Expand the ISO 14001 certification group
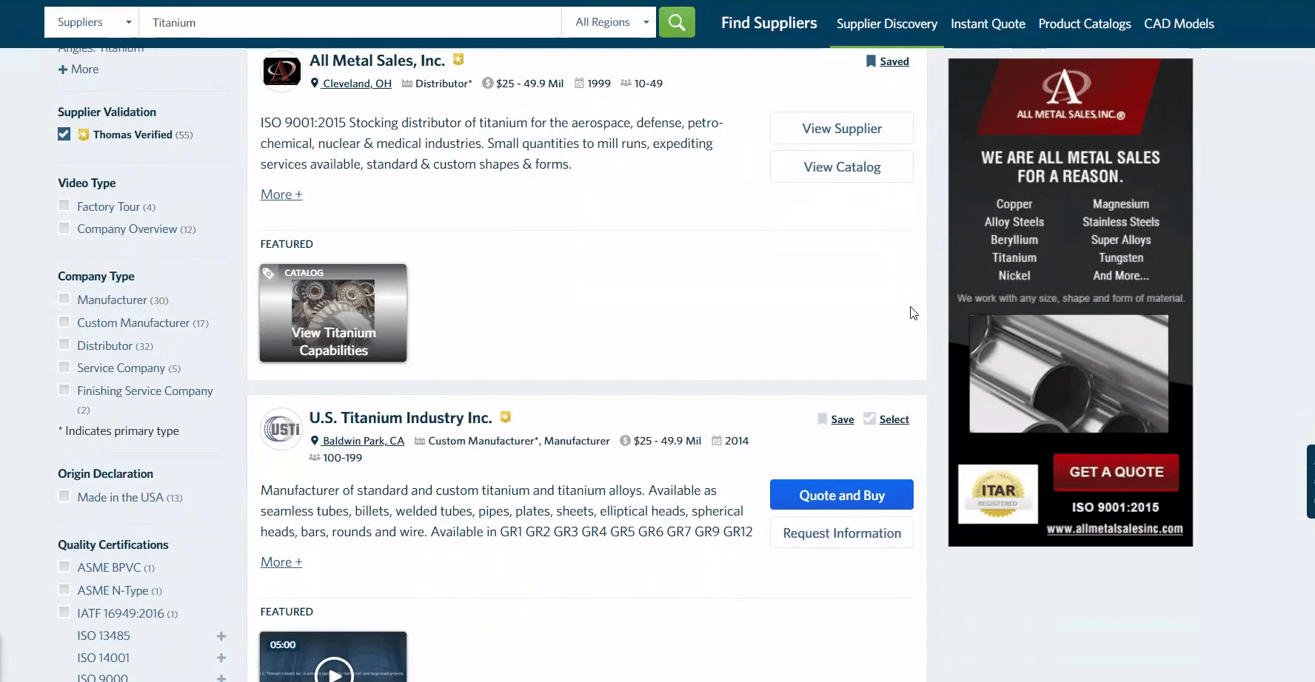1315x682 pixels. tap(221, 658)
